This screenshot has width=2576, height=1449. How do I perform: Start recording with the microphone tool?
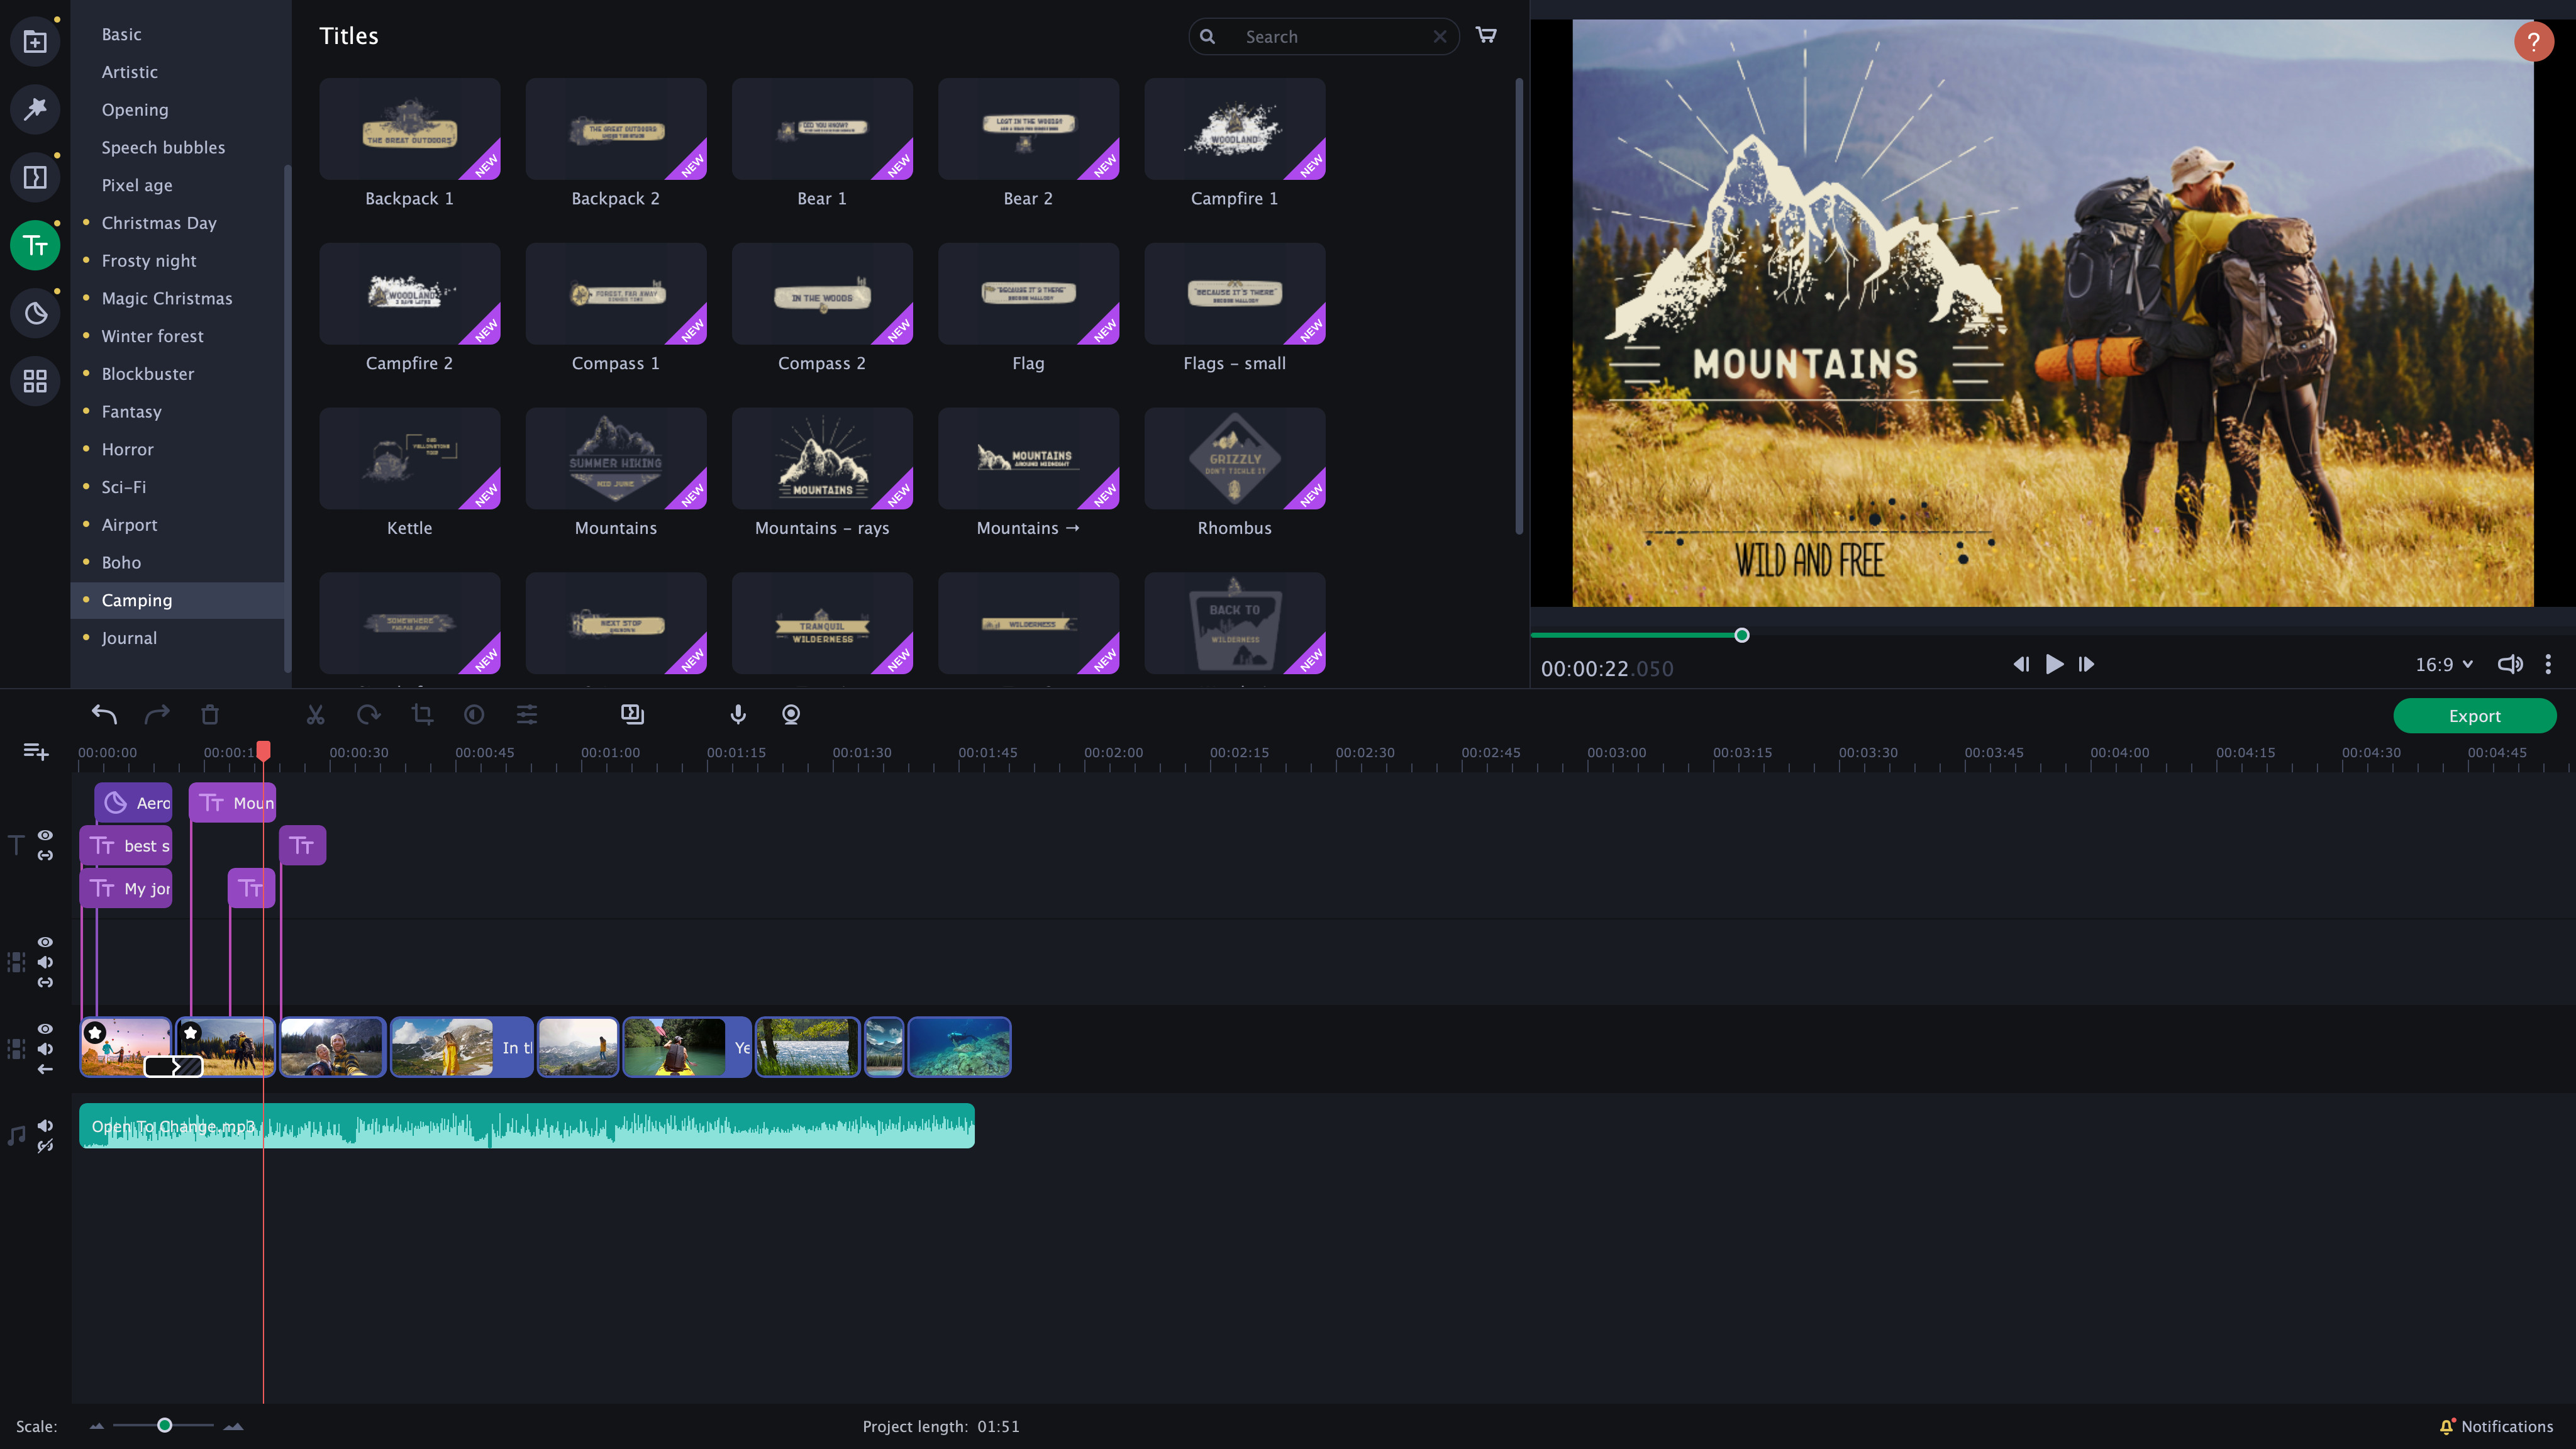coord(737,715)
